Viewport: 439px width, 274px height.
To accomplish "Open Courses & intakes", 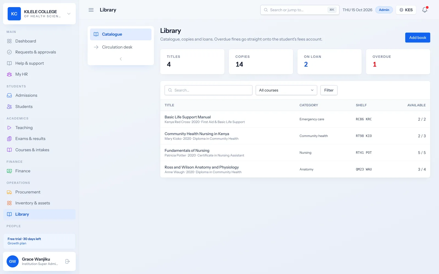I will (x=39, y=150).
